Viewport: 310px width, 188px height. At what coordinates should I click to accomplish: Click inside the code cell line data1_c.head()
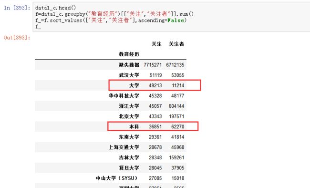point(55,8)
